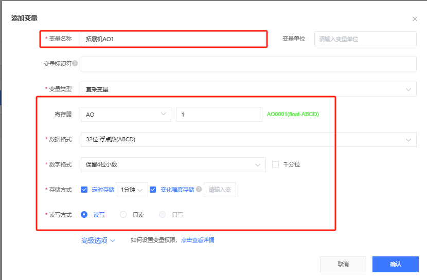Open the 数字格式 dropdown
Screen dimensions: 427x280
pos(173,165)
